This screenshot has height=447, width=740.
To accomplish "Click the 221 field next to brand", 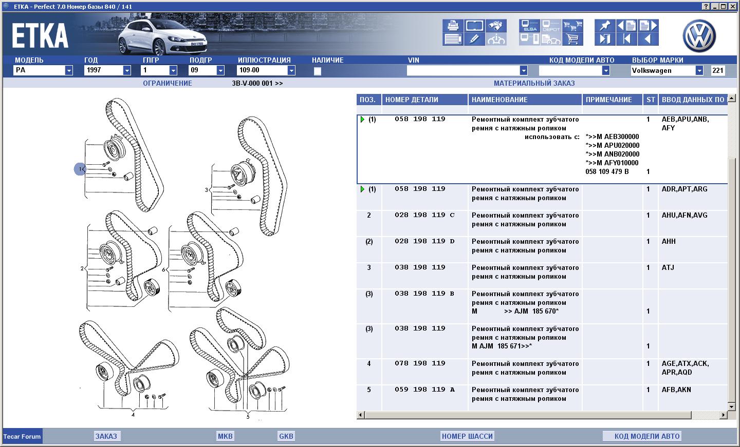I will click(x=718, y=70).
